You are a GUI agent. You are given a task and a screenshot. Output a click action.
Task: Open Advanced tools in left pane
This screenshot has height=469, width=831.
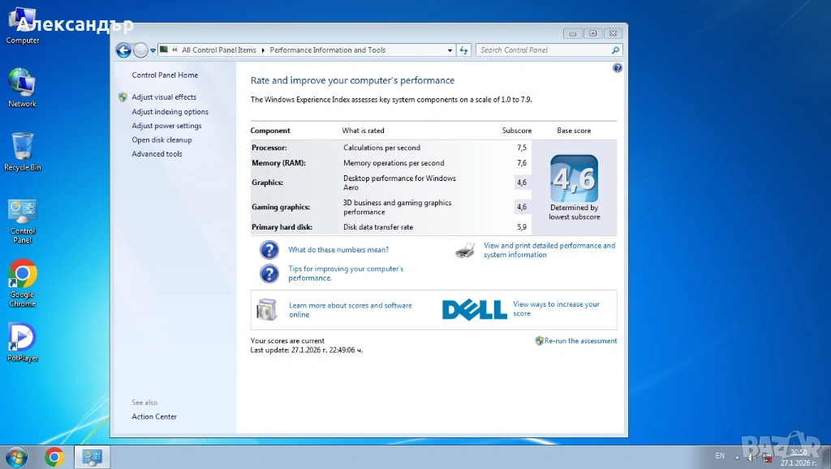pyautogui.click(x=157, y=154)
